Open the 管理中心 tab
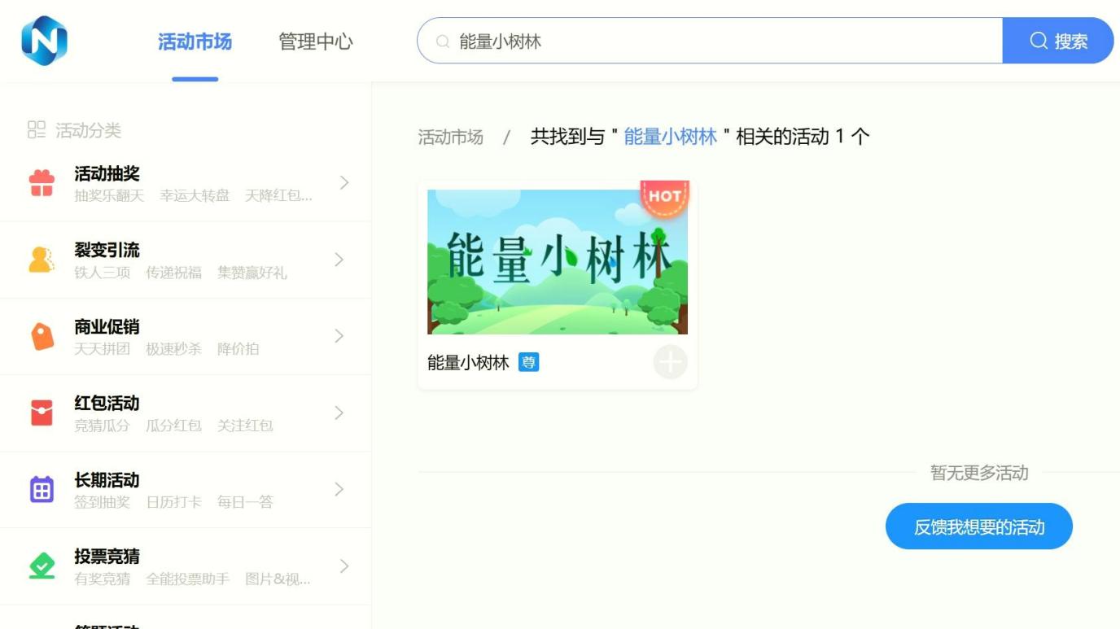 tap(316, 41)
